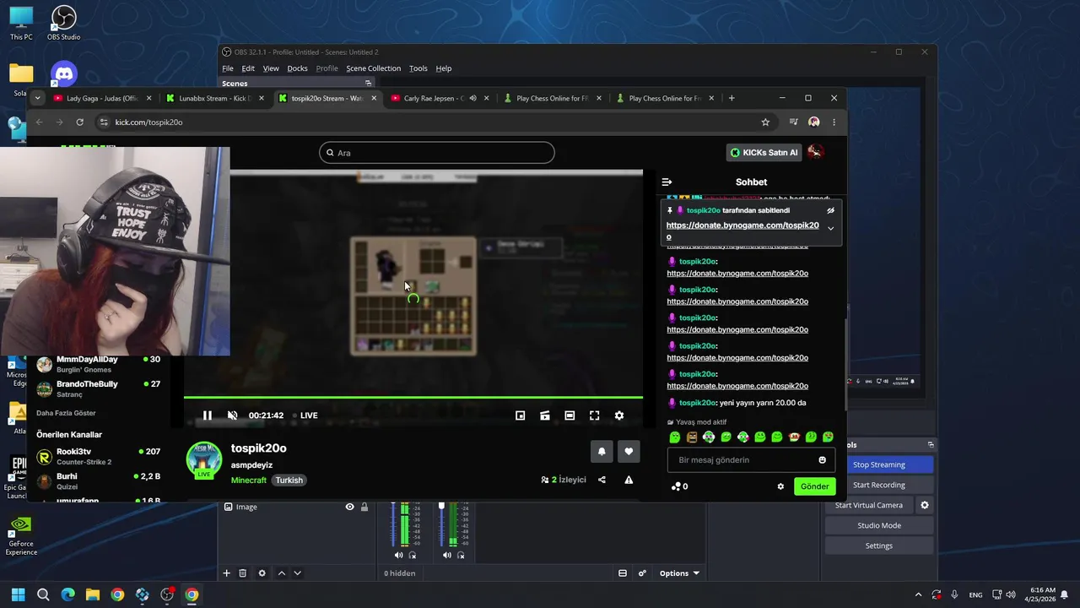
Task: Open OBS File menu
Action: click(228, 68)
